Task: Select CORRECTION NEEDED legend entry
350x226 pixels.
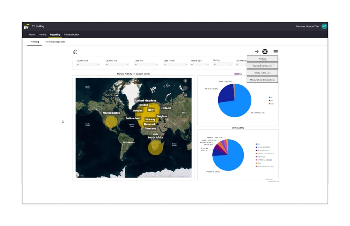Action: pyautogui.click(x=265, y=154)
